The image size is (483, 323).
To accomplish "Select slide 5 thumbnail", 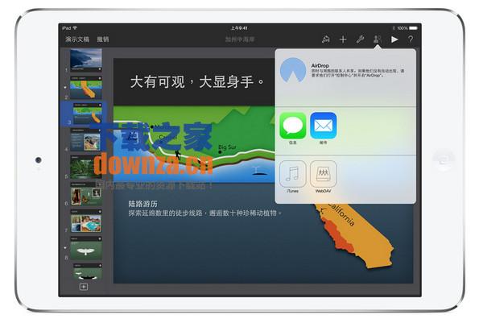I will coord(86,167).
